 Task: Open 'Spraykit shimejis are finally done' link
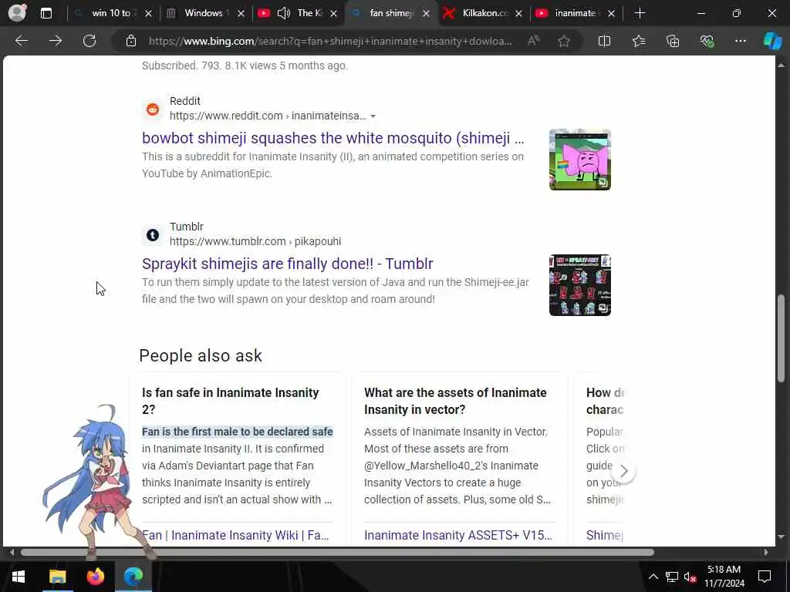pyautogui.click(x=288, y=264)
